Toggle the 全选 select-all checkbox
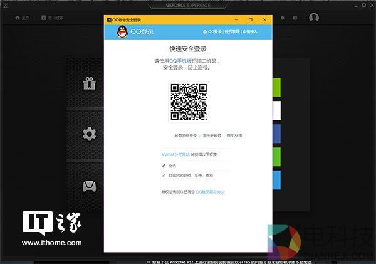Screen dimensions: 376x264 point(164,166)
